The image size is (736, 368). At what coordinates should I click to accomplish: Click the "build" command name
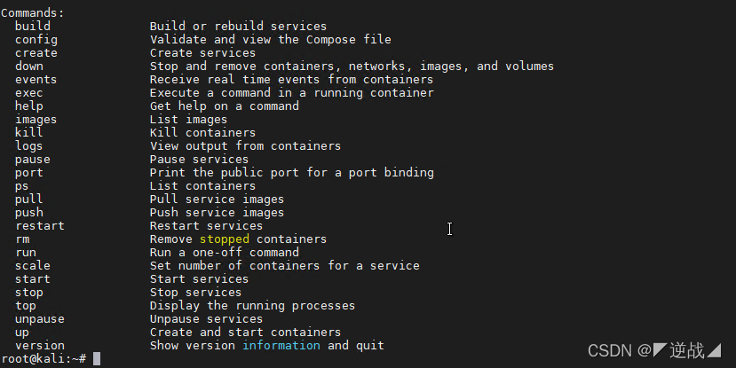(x=32, y=27)
